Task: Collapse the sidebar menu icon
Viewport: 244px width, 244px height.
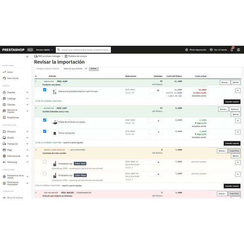Action: point(27,57)
